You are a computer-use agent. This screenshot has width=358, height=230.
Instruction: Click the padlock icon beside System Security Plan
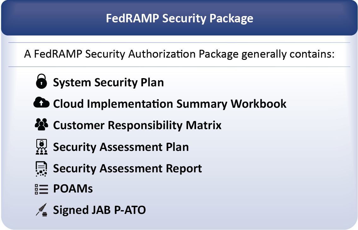pyautogui.click(x=41, y=81)
